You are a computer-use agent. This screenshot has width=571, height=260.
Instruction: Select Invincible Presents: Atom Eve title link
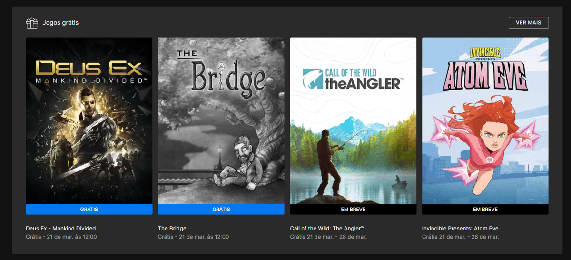click(460, 228)
